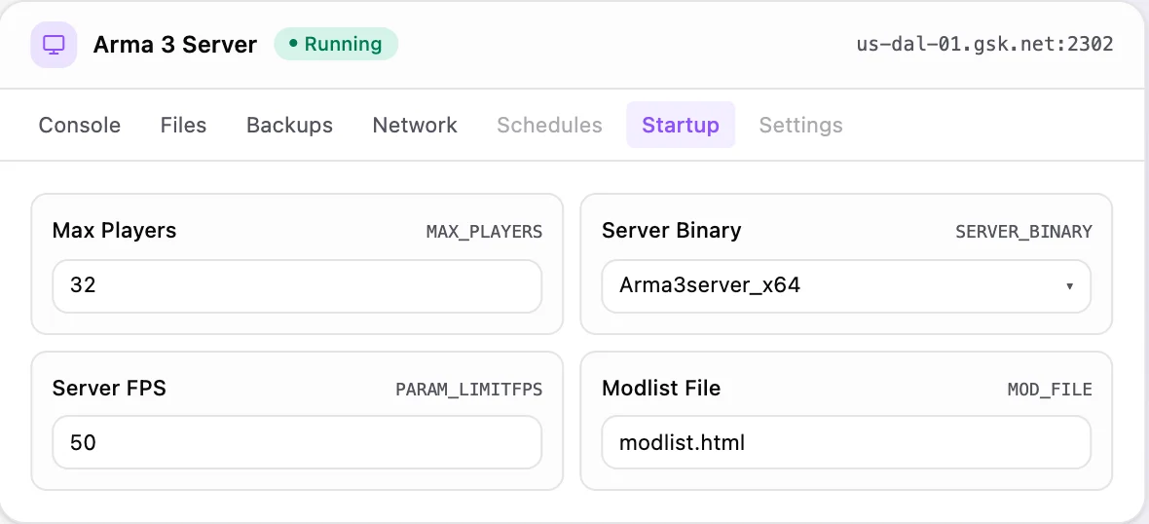Switch to the Files tab
This screenshot has width=1149, height=524.
coord(183,126)
